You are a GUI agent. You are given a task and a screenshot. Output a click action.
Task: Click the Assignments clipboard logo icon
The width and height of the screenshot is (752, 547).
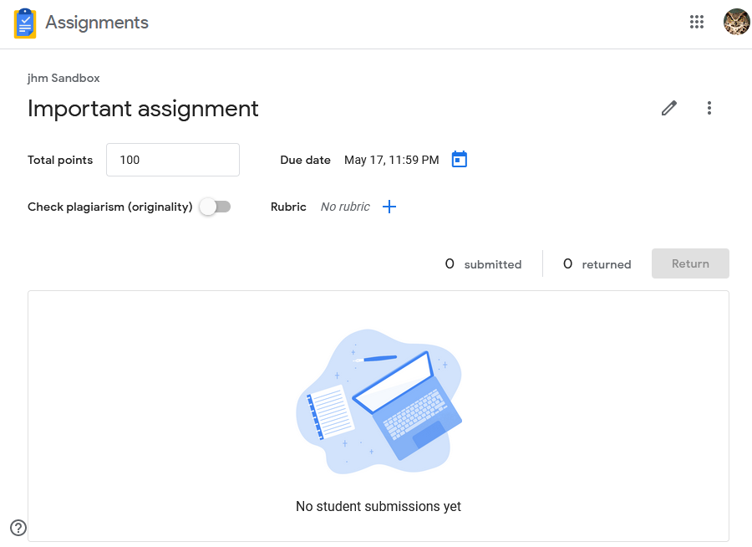pyautogui.click(x=25, y=23)
